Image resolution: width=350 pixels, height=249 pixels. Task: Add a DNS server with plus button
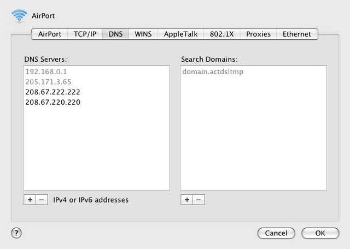pyautogui.click(x=30, y=199)
